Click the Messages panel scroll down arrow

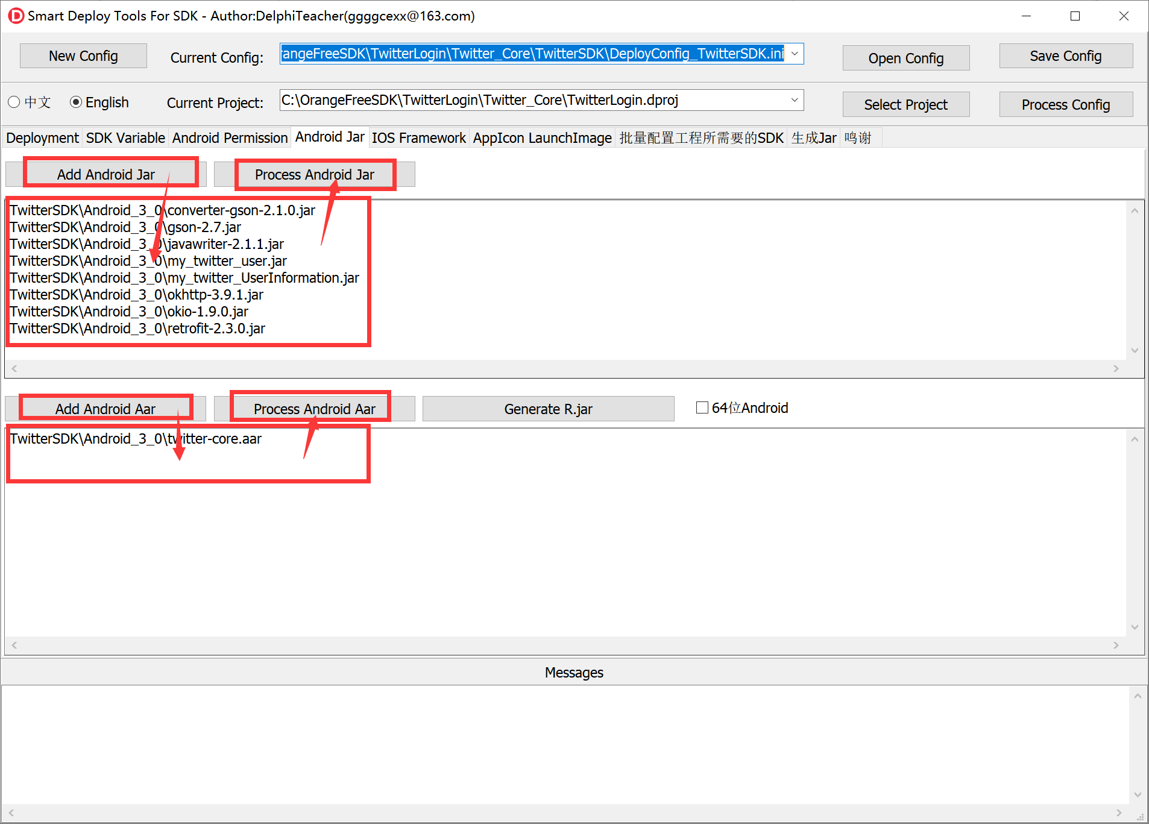pyautogui.click(x=1137, y=794)
